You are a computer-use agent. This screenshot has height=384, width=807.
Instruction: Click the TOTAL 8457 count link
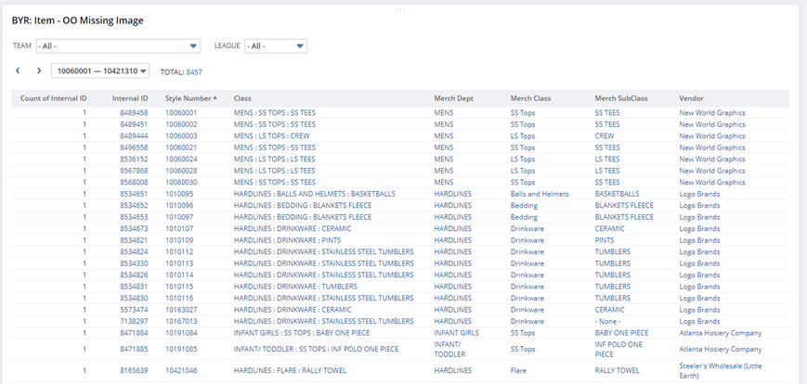pyautogui.click(x=194, y=72)
